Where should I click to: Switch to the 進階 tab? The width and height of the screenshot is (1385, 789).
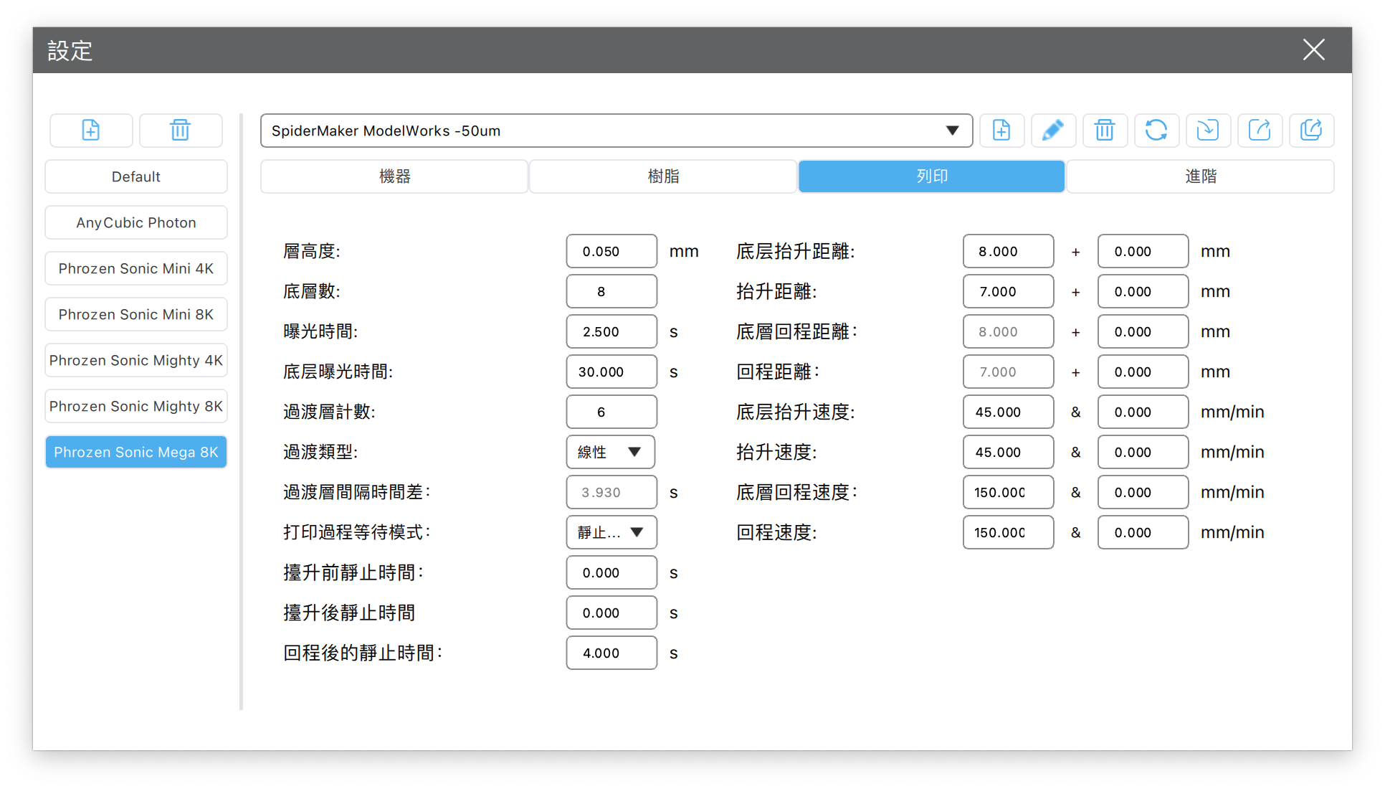(1200, 176)
